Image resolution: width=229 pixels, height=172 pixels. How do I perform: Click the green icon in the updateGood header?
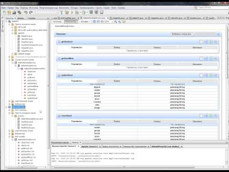[211, 75]
